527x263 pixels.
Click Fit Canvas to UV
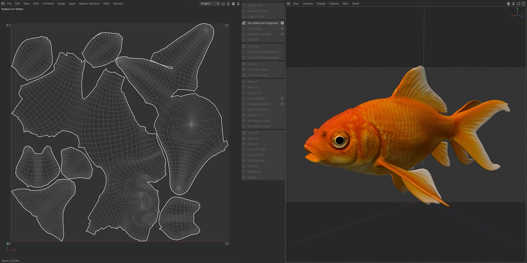point(263,75)
